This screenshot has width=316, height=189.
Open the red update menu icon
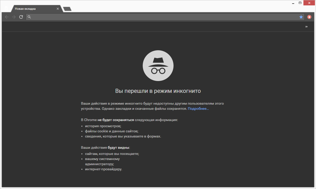tap(309, 17)
